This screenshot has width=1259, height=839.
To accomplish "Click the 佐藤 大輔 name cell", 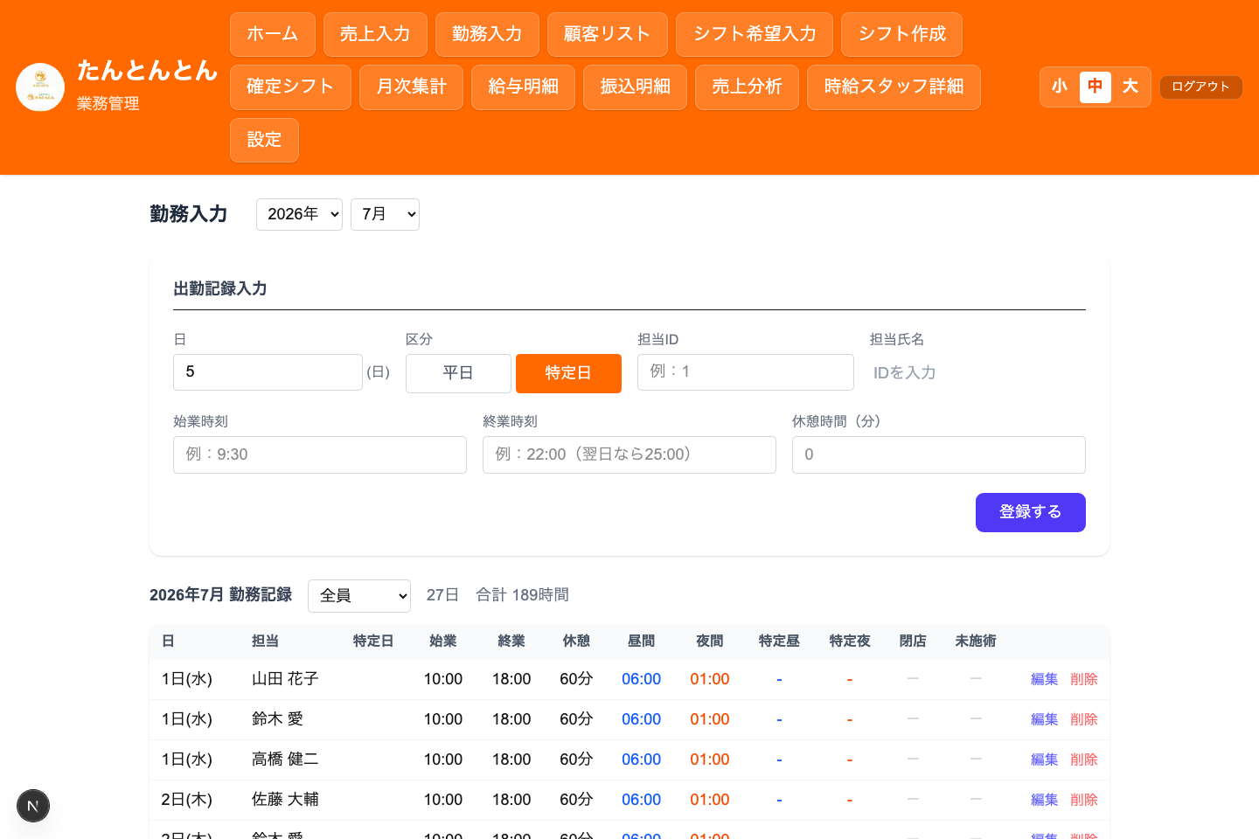I will [x=285, y=800].
